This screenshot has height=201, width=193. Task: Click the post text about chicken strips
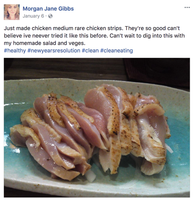pyautogui.click(x=94, y=36)
